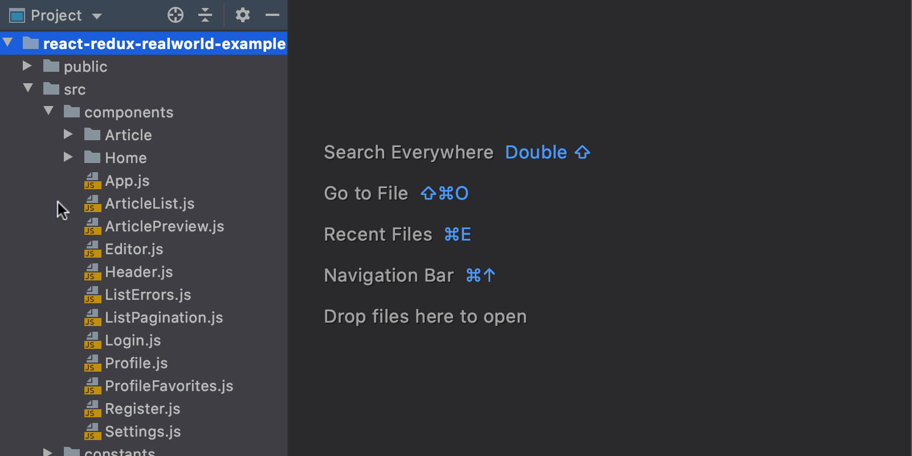Click the Go to File hint text

coord(366,194)
